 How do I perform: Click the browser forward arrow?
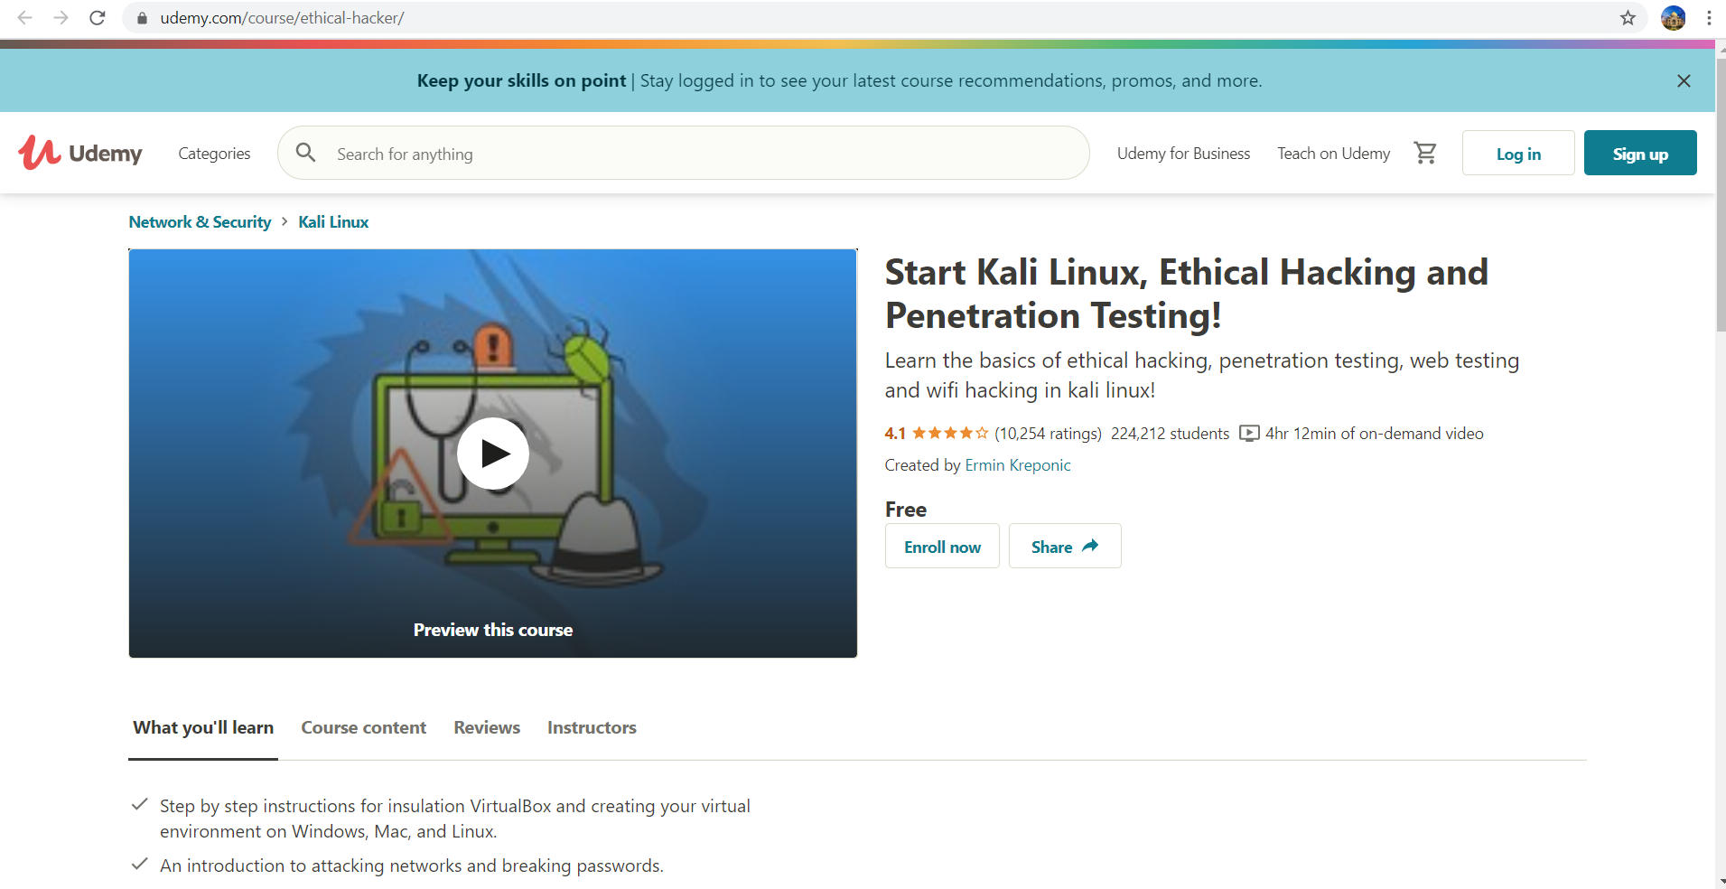pyautogui.click(x=61, y=18)
